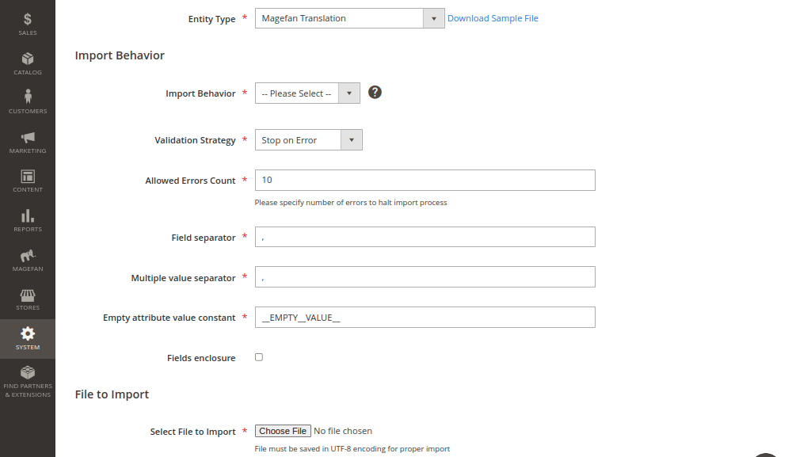Focus the Multiple value separator input
The image size is (792, 457).
pos(425,276)
